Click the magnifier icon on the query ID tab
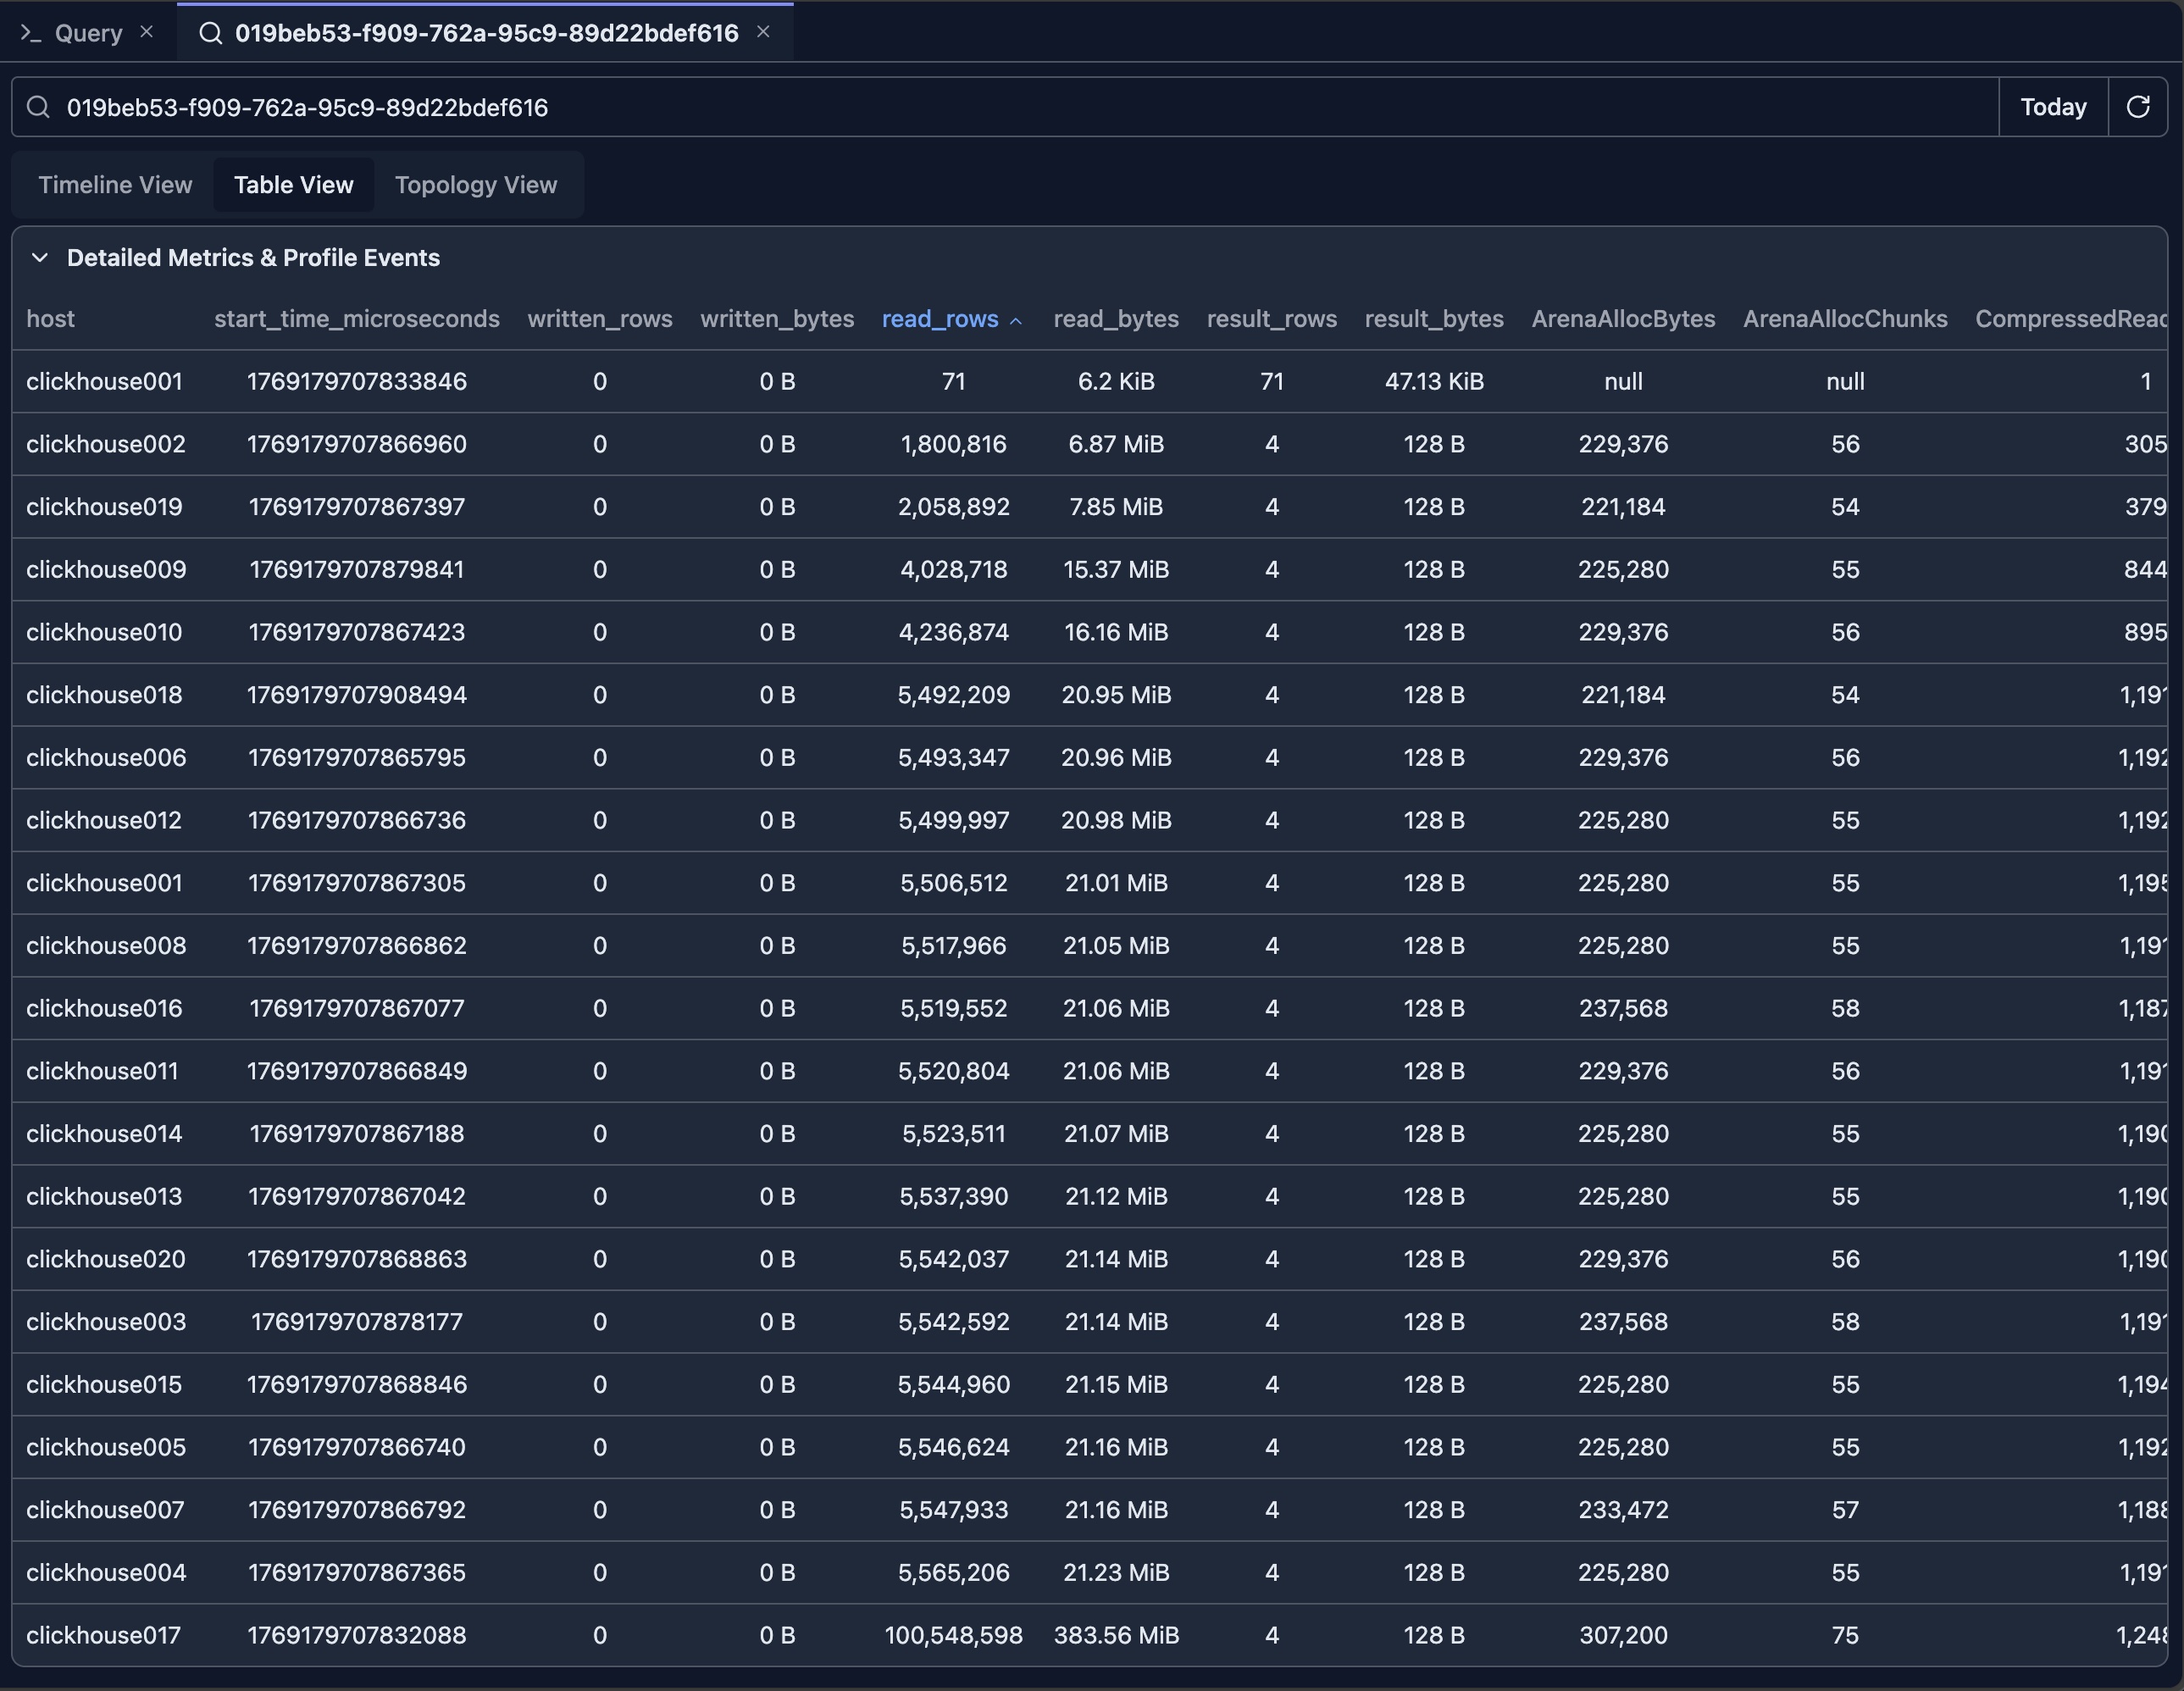2184x1691 pixels. [x=210, y=32]
